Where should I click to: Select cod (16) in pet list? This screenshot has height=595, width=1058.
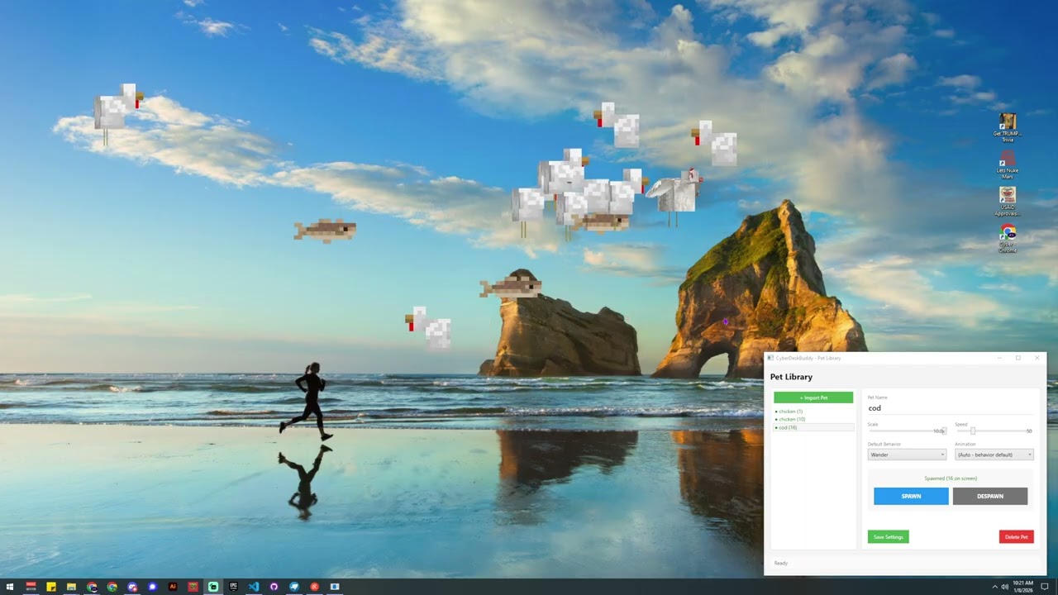tap(813, 427)
